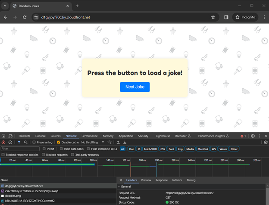Open the tab search dropdown arrow
Viewport: 269px width, 205px height.
[x=5, y=6]
